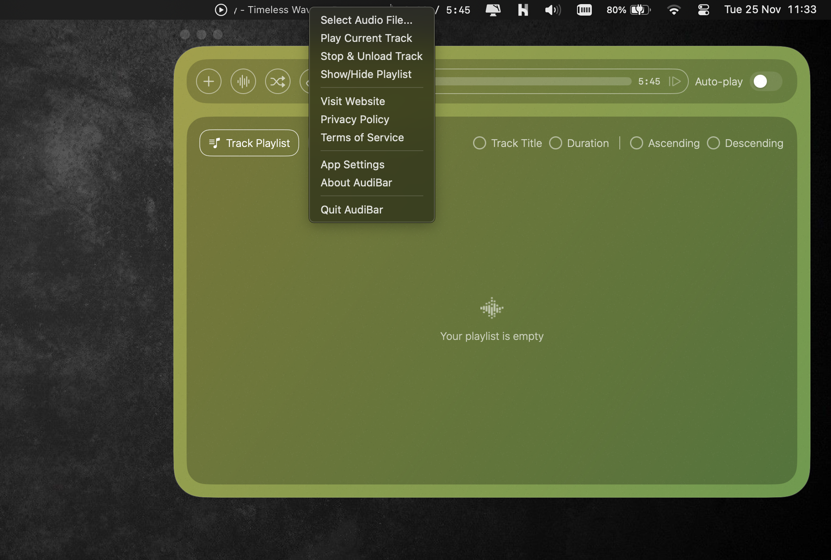Click the Wi-Fi status icon
This screenshot has width=831, height=560.
click(x=674, y=9)
